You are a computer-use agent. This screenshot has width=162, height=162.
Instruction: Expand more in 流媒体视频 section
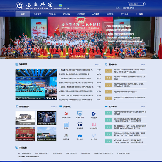coord(54,107)
